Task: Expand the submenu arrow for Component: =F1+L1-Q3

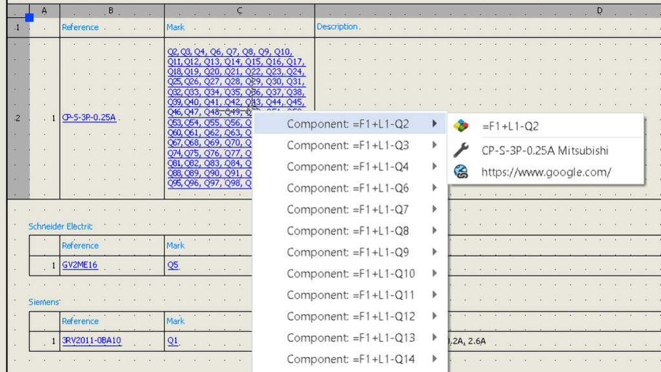Action: click(434, 145)
